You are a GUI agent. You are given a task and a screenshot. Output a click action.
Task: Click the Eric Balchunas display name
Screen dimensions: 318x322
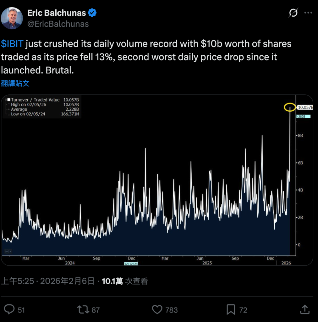coord(57,13)
